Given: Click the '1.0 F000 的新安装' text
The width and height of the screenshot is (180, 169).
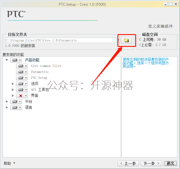Looking at the screenshot, I should click(x=20, y=46).
